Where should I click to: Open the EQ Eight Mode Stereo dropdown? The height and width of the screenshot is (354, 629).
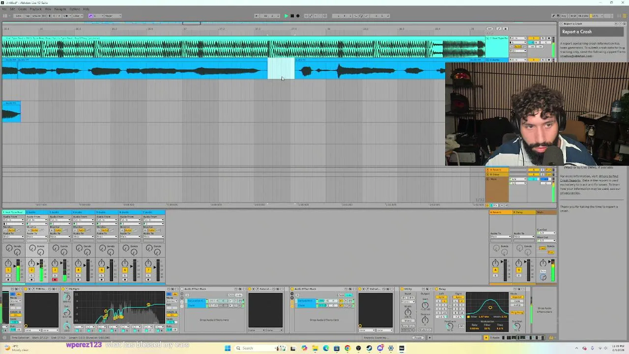[x=171, y=301]
